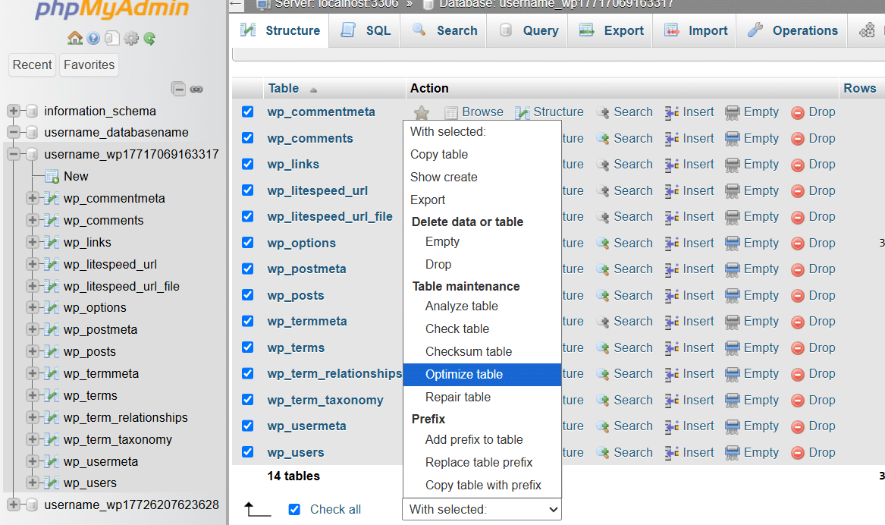Collapse the username_wp17717069163317 database
885x525 pixels.
click(14, 154)
